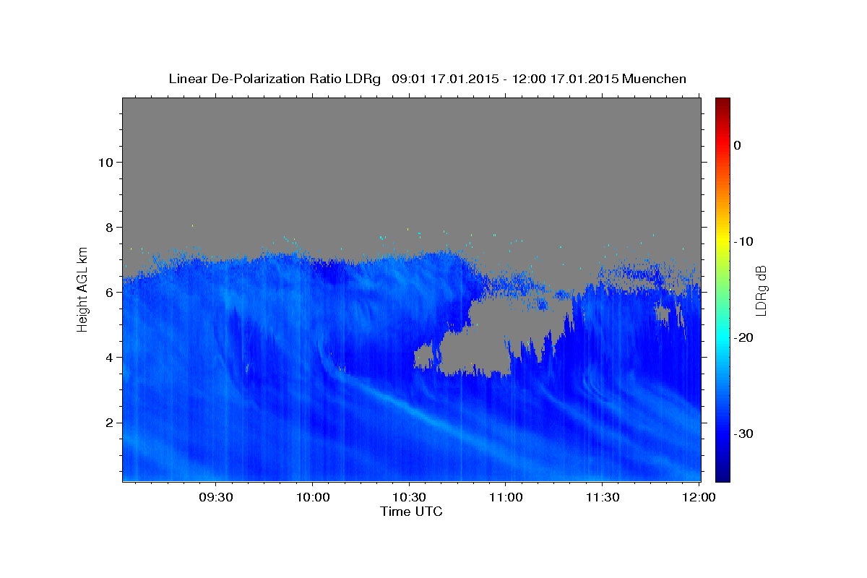Viewport: 867px width, 578px height.
Task: Click the 11:30 time tick label
Action: pos(602,498)
